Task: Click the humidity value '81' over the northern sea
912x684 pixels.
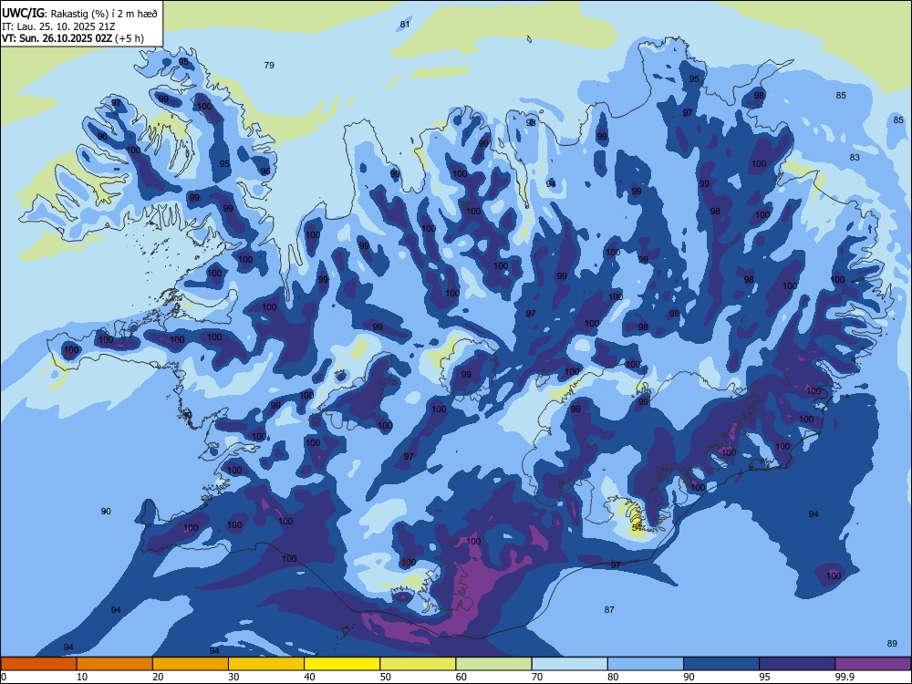Action: tap(405, 25)
